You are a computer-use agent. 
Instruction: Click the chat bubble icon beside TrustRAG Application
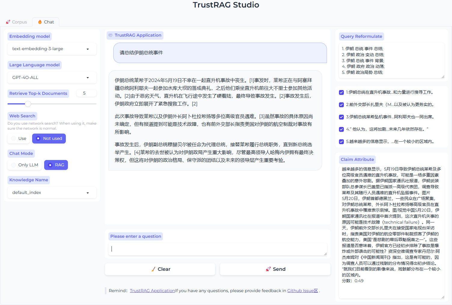tap(110, 35)
